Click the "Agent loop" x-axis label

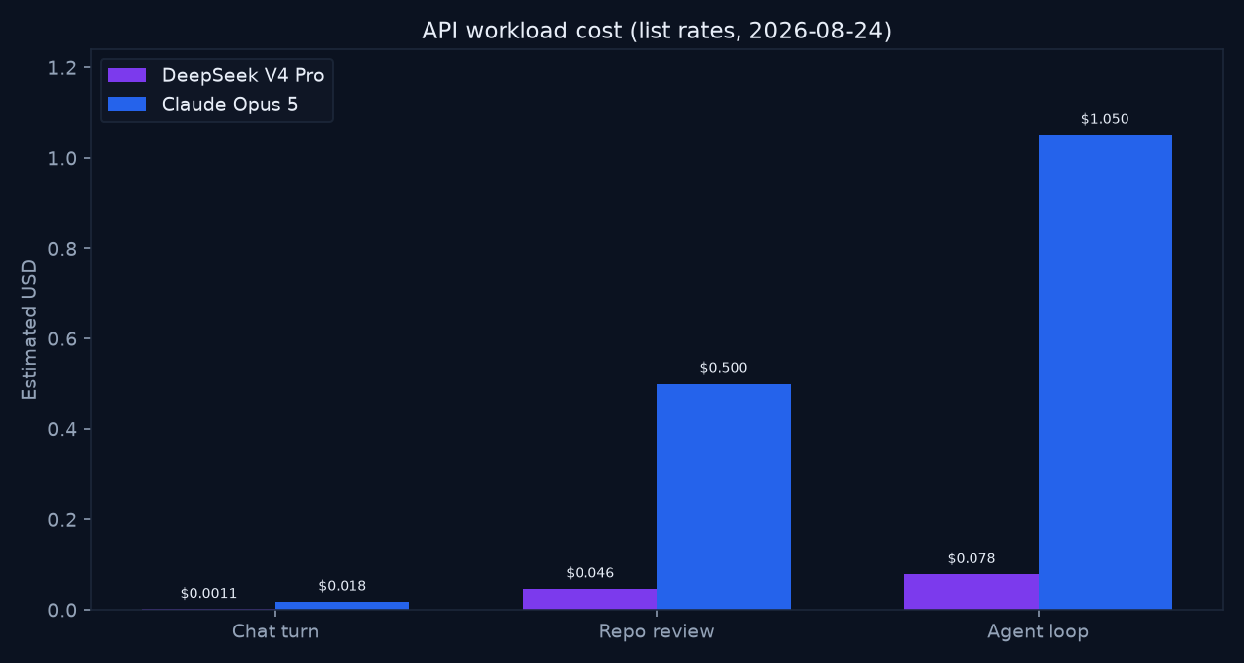pyautogui.click(x=1038, y=631)
